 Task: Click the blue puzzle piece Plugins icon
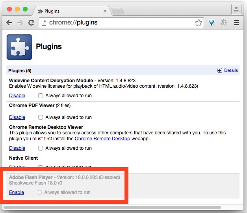tap(19, 47)
